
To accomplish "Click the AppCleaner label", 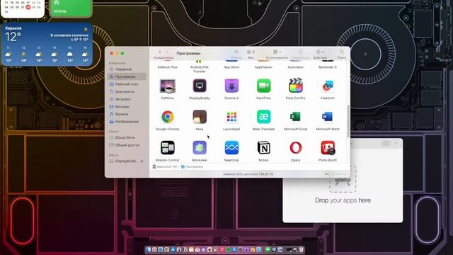I will 263,67.
